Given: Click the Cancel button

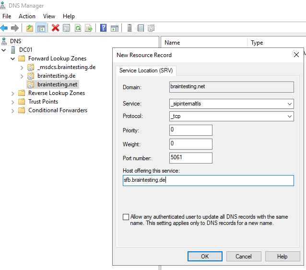Looking at the screenshot, I should click(x=244, y=256).
